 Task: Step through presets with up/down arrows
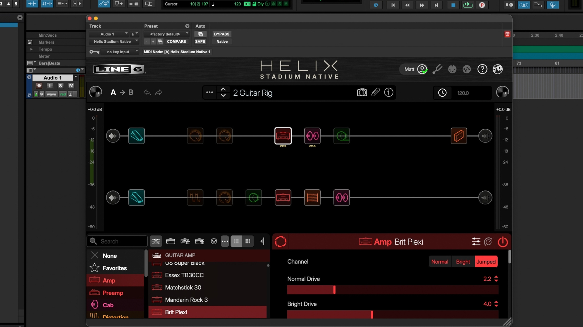tap(223, 92)
